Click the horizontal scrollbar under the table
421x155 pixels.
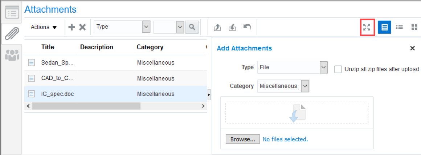pos(86,106)
